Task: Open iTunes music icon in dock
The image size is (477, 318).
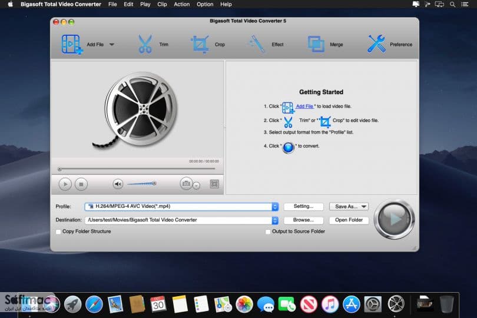Action: (330, 304)
